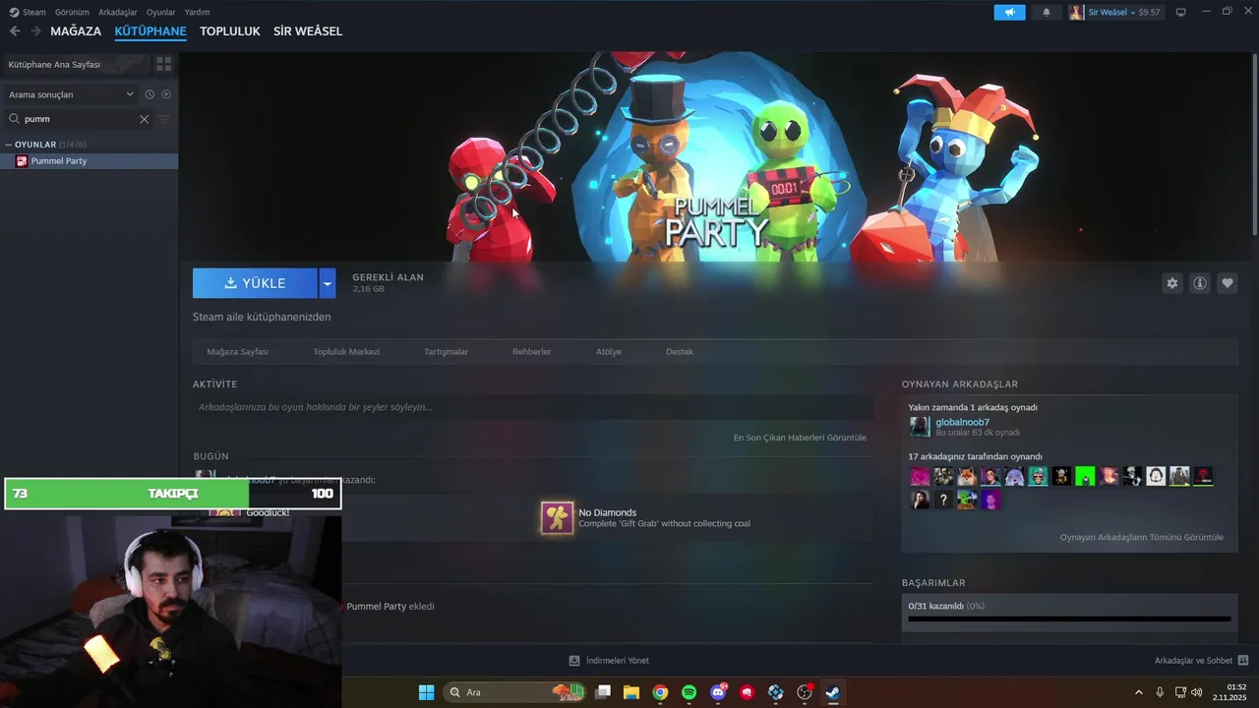
Task: Click globalnoob7's avatar thumbnail
Action: click(920, 427)
